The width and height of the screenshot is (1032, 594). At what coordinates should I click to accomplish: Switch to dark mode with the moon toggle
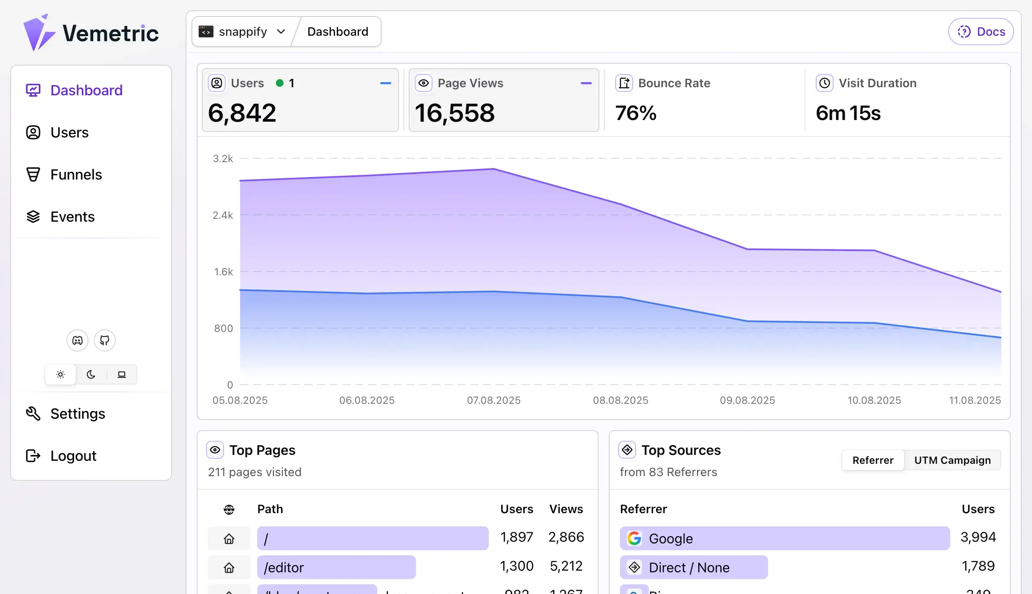point(91,374)
